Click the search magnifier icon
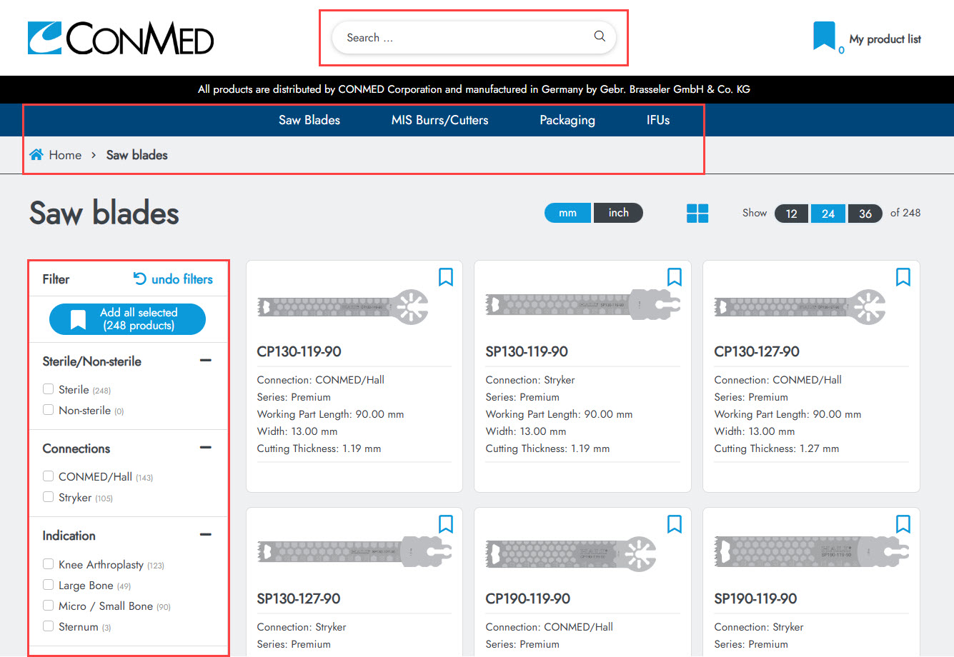Viewport: 954px width, 657px height. coord(600,36)
